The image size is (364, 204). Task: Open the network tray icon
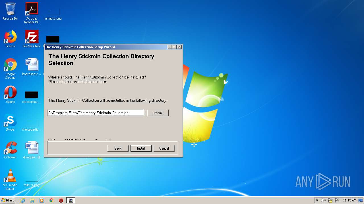point(330,200)
